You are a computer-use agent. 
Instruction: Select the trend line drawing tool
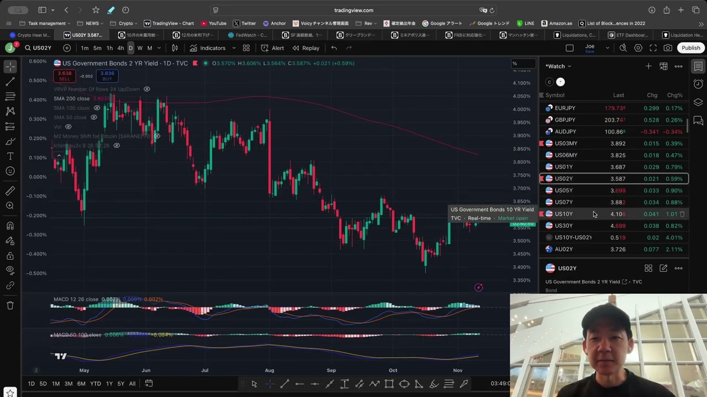(10, 82)
